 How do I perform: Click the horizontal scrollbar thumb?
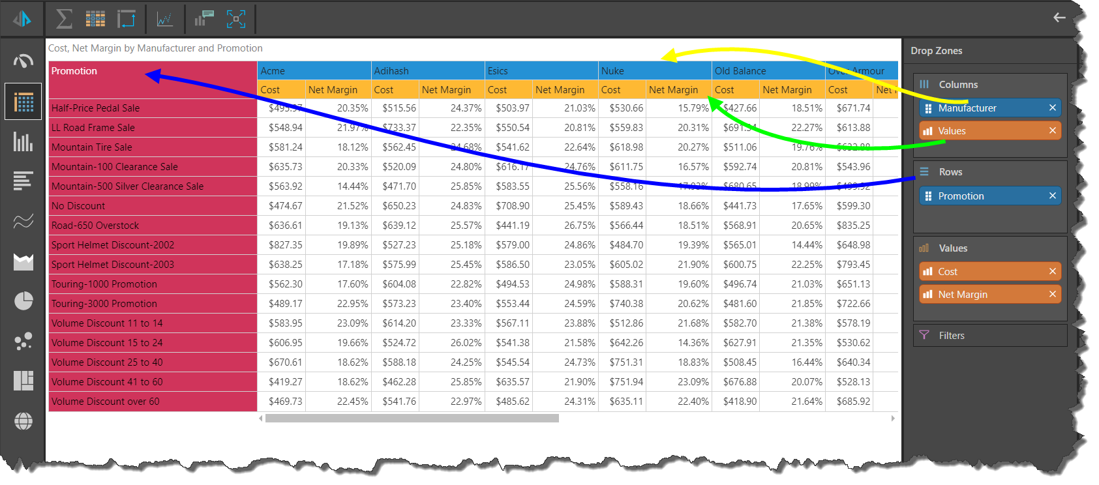pyautogui.click(x=412, y=419)
